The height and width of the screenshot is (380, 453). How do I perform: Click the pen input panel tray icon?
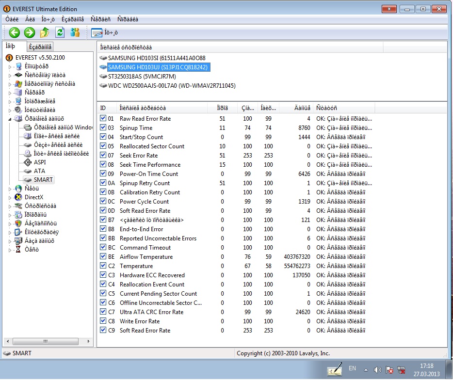(335, 369)
